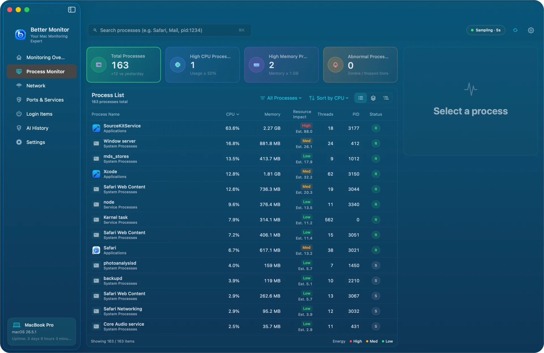The image size is (544, 353).
Task: Switch to tree hierarchy view icon
Action: (386, 98)
